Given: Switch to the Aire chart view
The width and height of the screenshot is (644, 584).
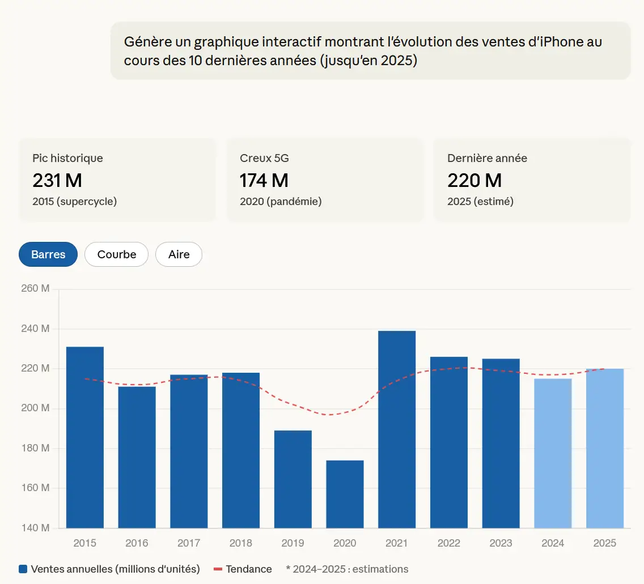Looking at the screenshot, I should [179, 254].
